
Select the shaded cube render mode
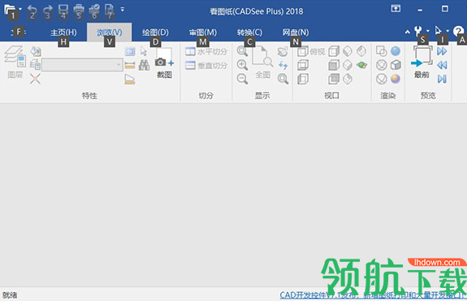click(396, 65)
